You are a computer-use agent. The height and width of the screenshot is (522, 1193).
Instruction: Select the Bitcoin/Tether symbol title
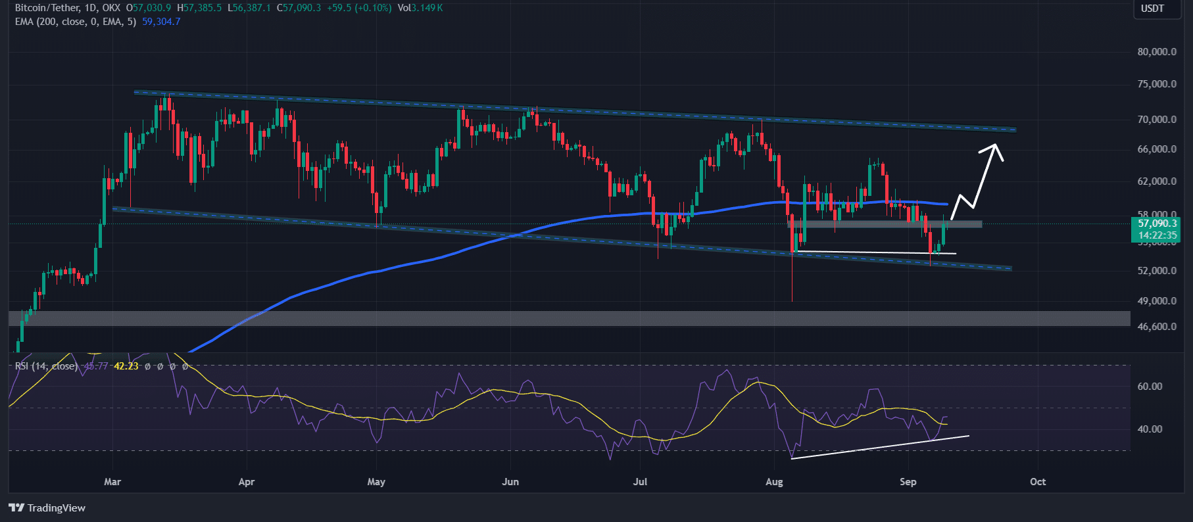click(x=47, y=8)
